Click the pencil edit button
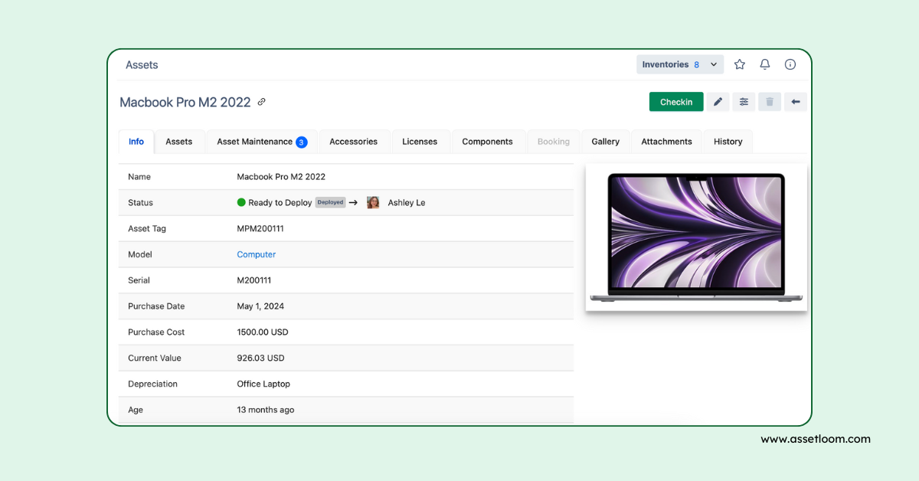 pos(718,102)
